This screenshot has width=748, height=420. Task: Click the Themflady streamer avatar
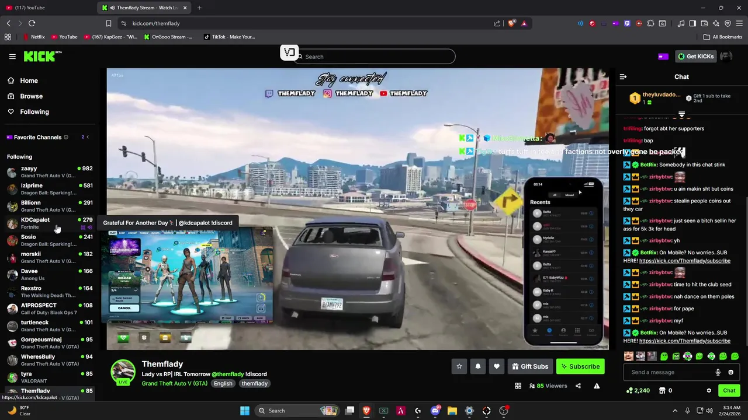click(123, 373)
